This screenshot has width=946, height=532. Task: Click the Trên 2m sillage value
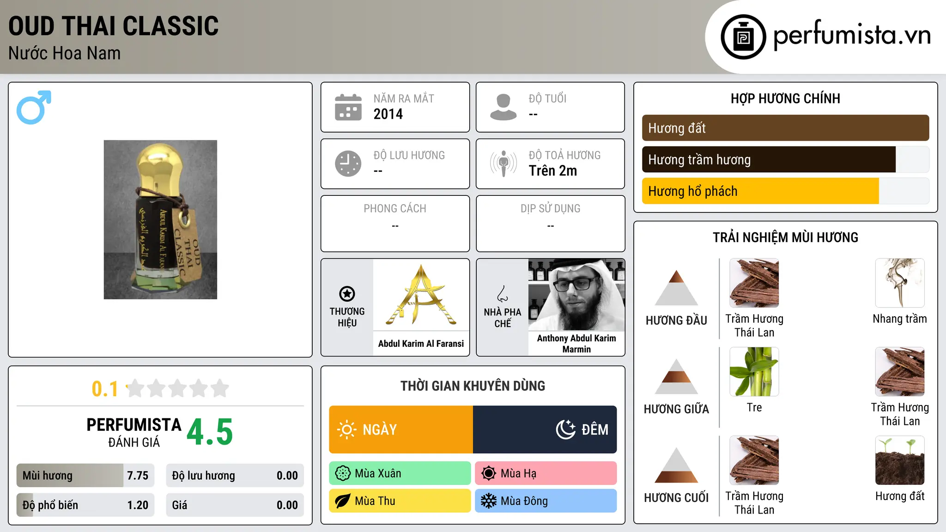click(553, 170)
